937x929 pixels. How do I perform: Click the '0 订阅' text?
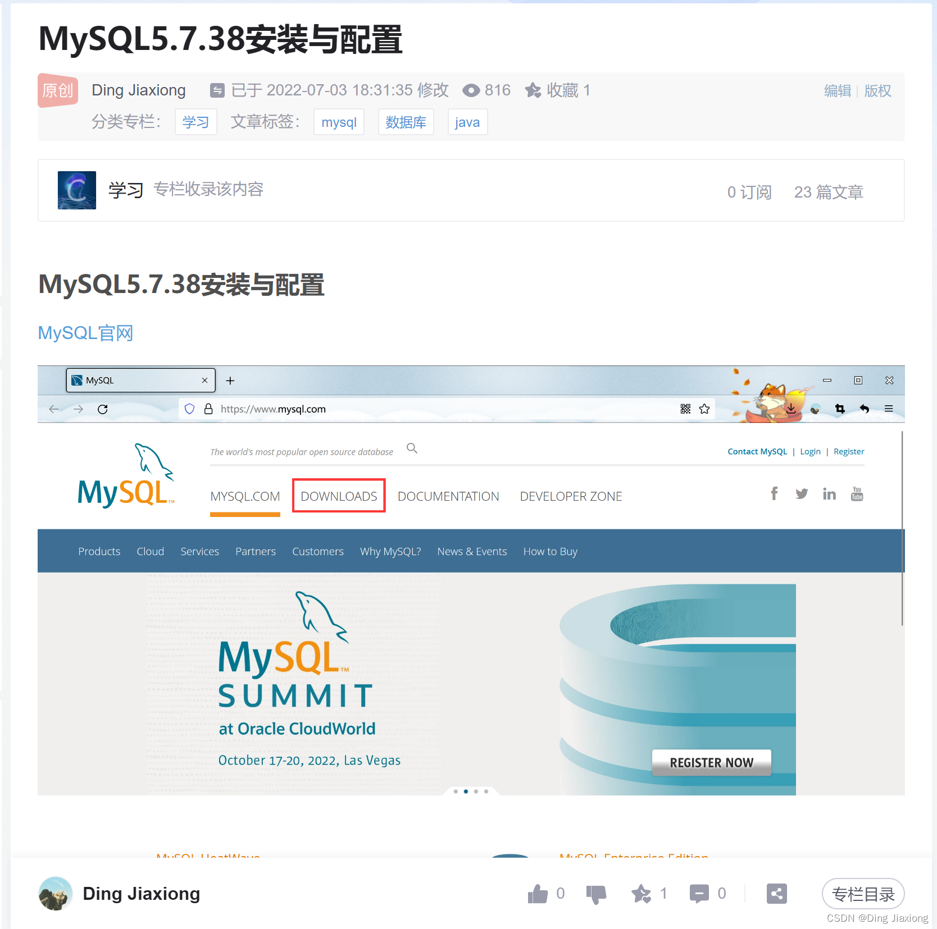pos(749,192)
